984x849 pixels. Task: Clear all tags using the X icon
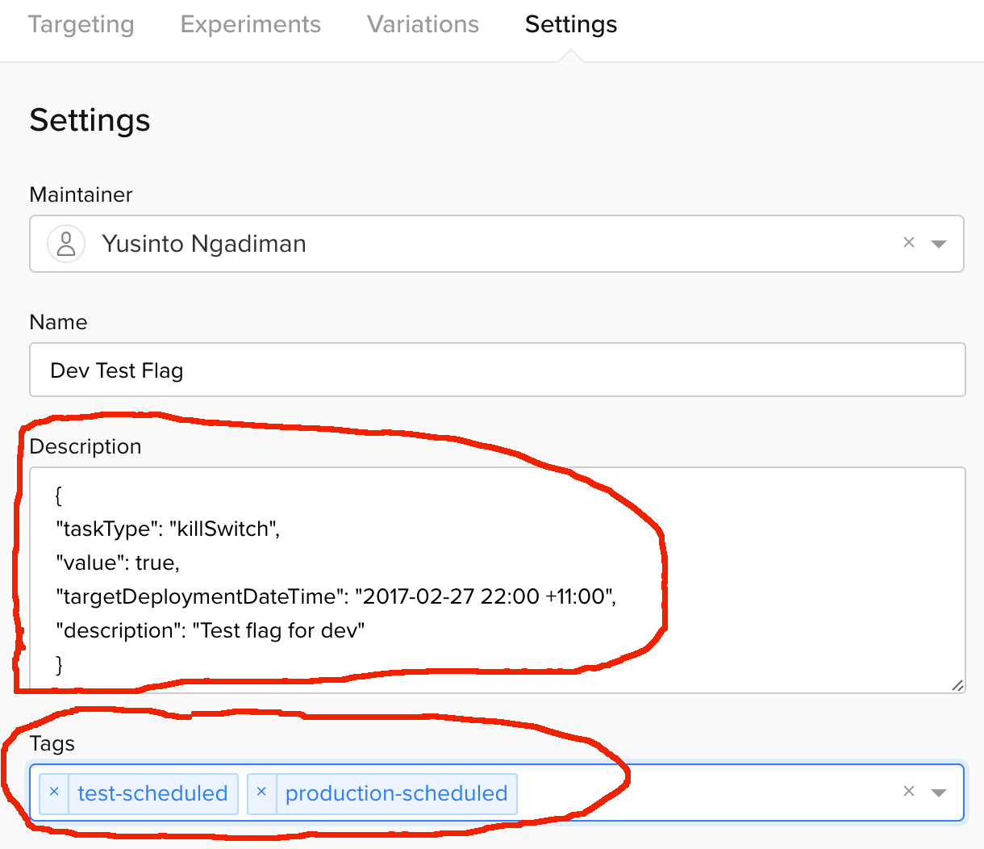pos(909,793)
